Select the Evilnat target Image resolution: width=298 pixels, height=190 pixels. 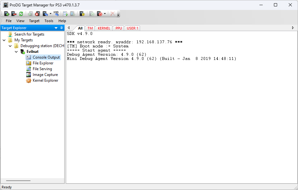click(x=32, y=52)
